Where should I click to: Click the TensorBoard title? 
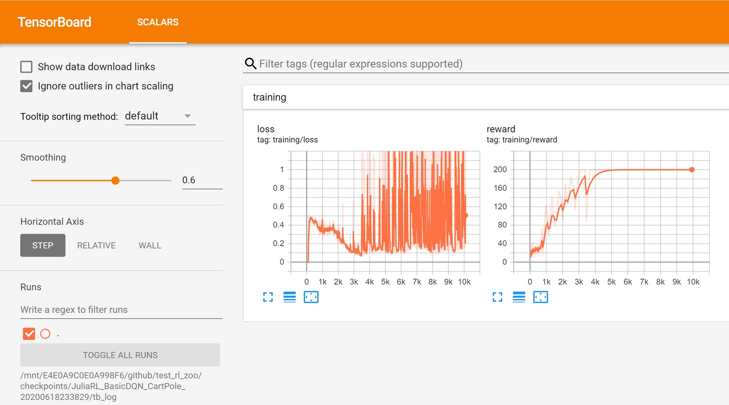click(54, 22)
